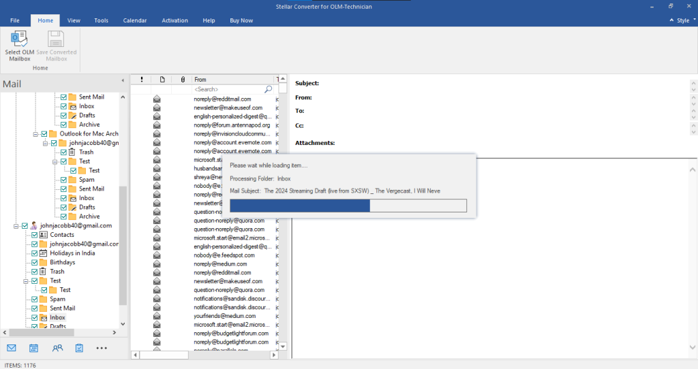Uncheck Sent Mail checkbox below Spam, bottom account
698x369 pixels.
34,308
